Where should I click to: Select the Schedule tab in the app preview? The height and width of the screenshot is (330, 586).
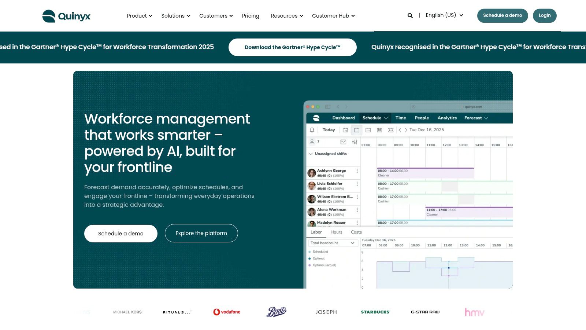(375, 118)
